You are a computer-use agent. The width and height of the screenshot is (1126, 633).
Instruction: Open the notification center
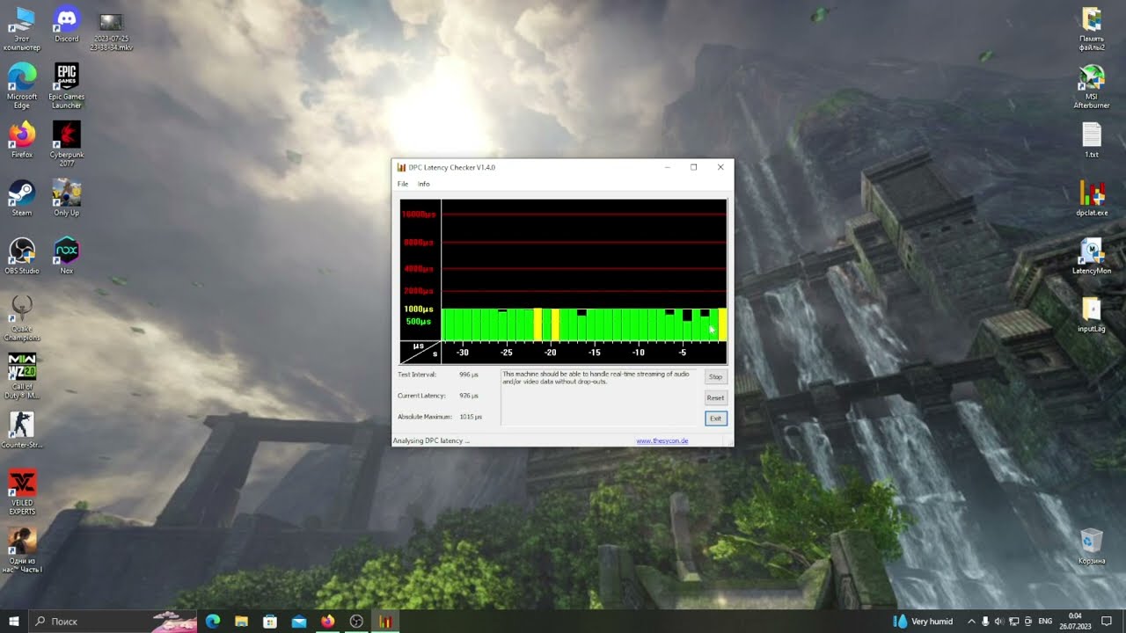pyautogui.click(x=1108, y=622)
